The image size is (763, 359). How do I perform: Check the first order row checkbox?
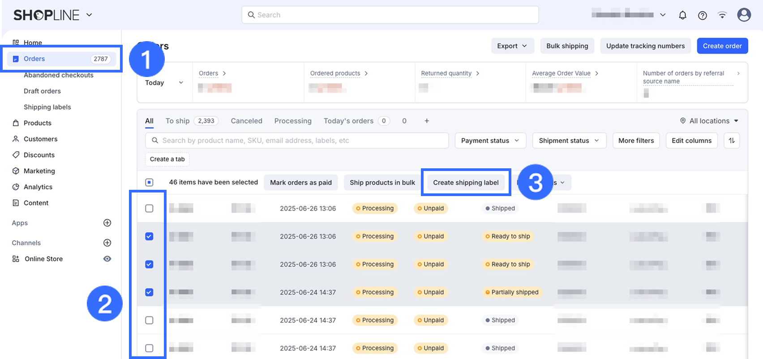pos(150,209)
